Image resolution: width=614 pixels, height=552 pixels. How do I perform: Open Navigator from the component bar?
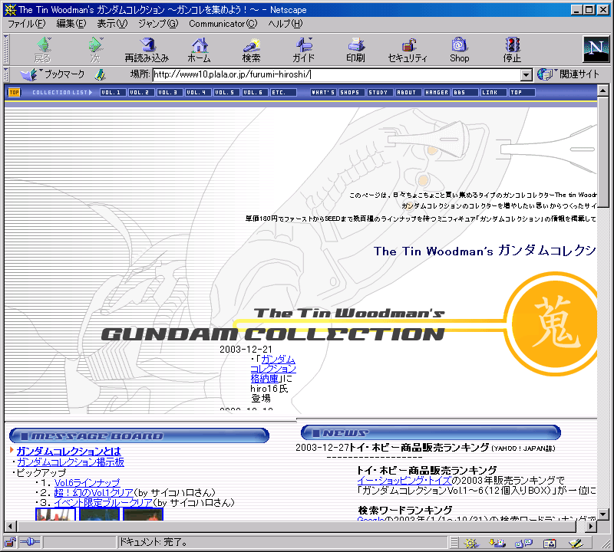pos(471,543)
